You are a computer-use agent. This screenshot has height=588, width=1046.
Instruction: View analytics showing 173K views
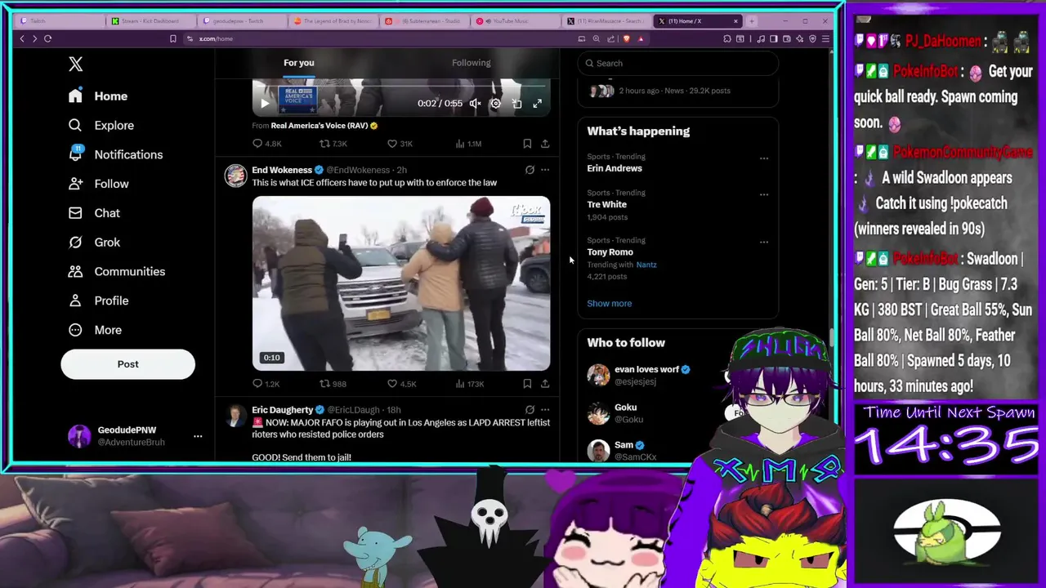point(469,384)
